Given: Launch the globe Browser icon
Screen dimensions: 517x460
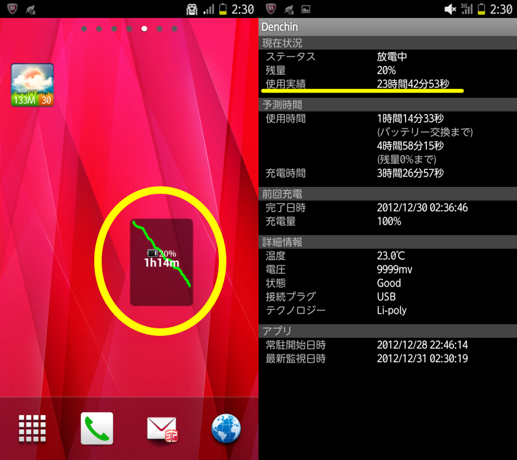Looking at the screenshot, I should pyautogui.click(x=226, y=428).
